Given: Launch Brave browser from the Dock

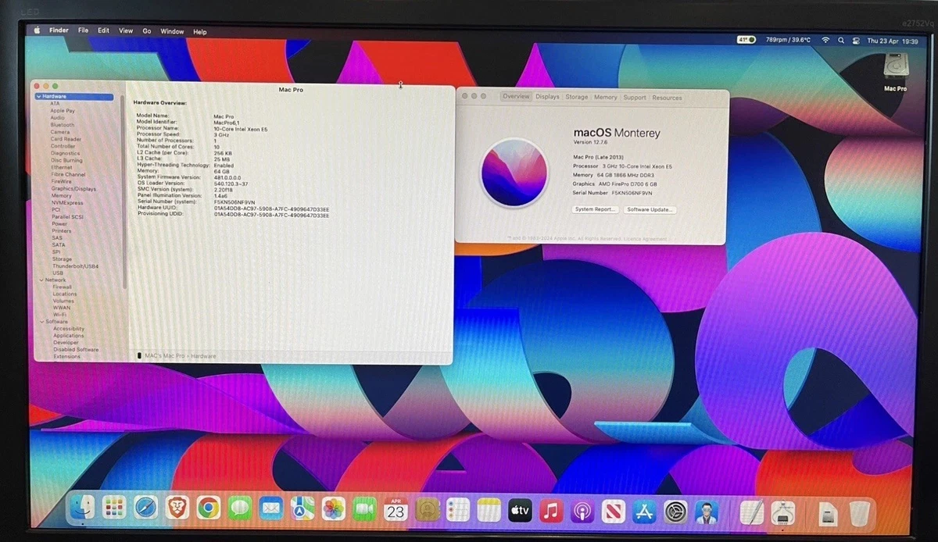Looking at the screenshot, I should click(x=177, y=509).
